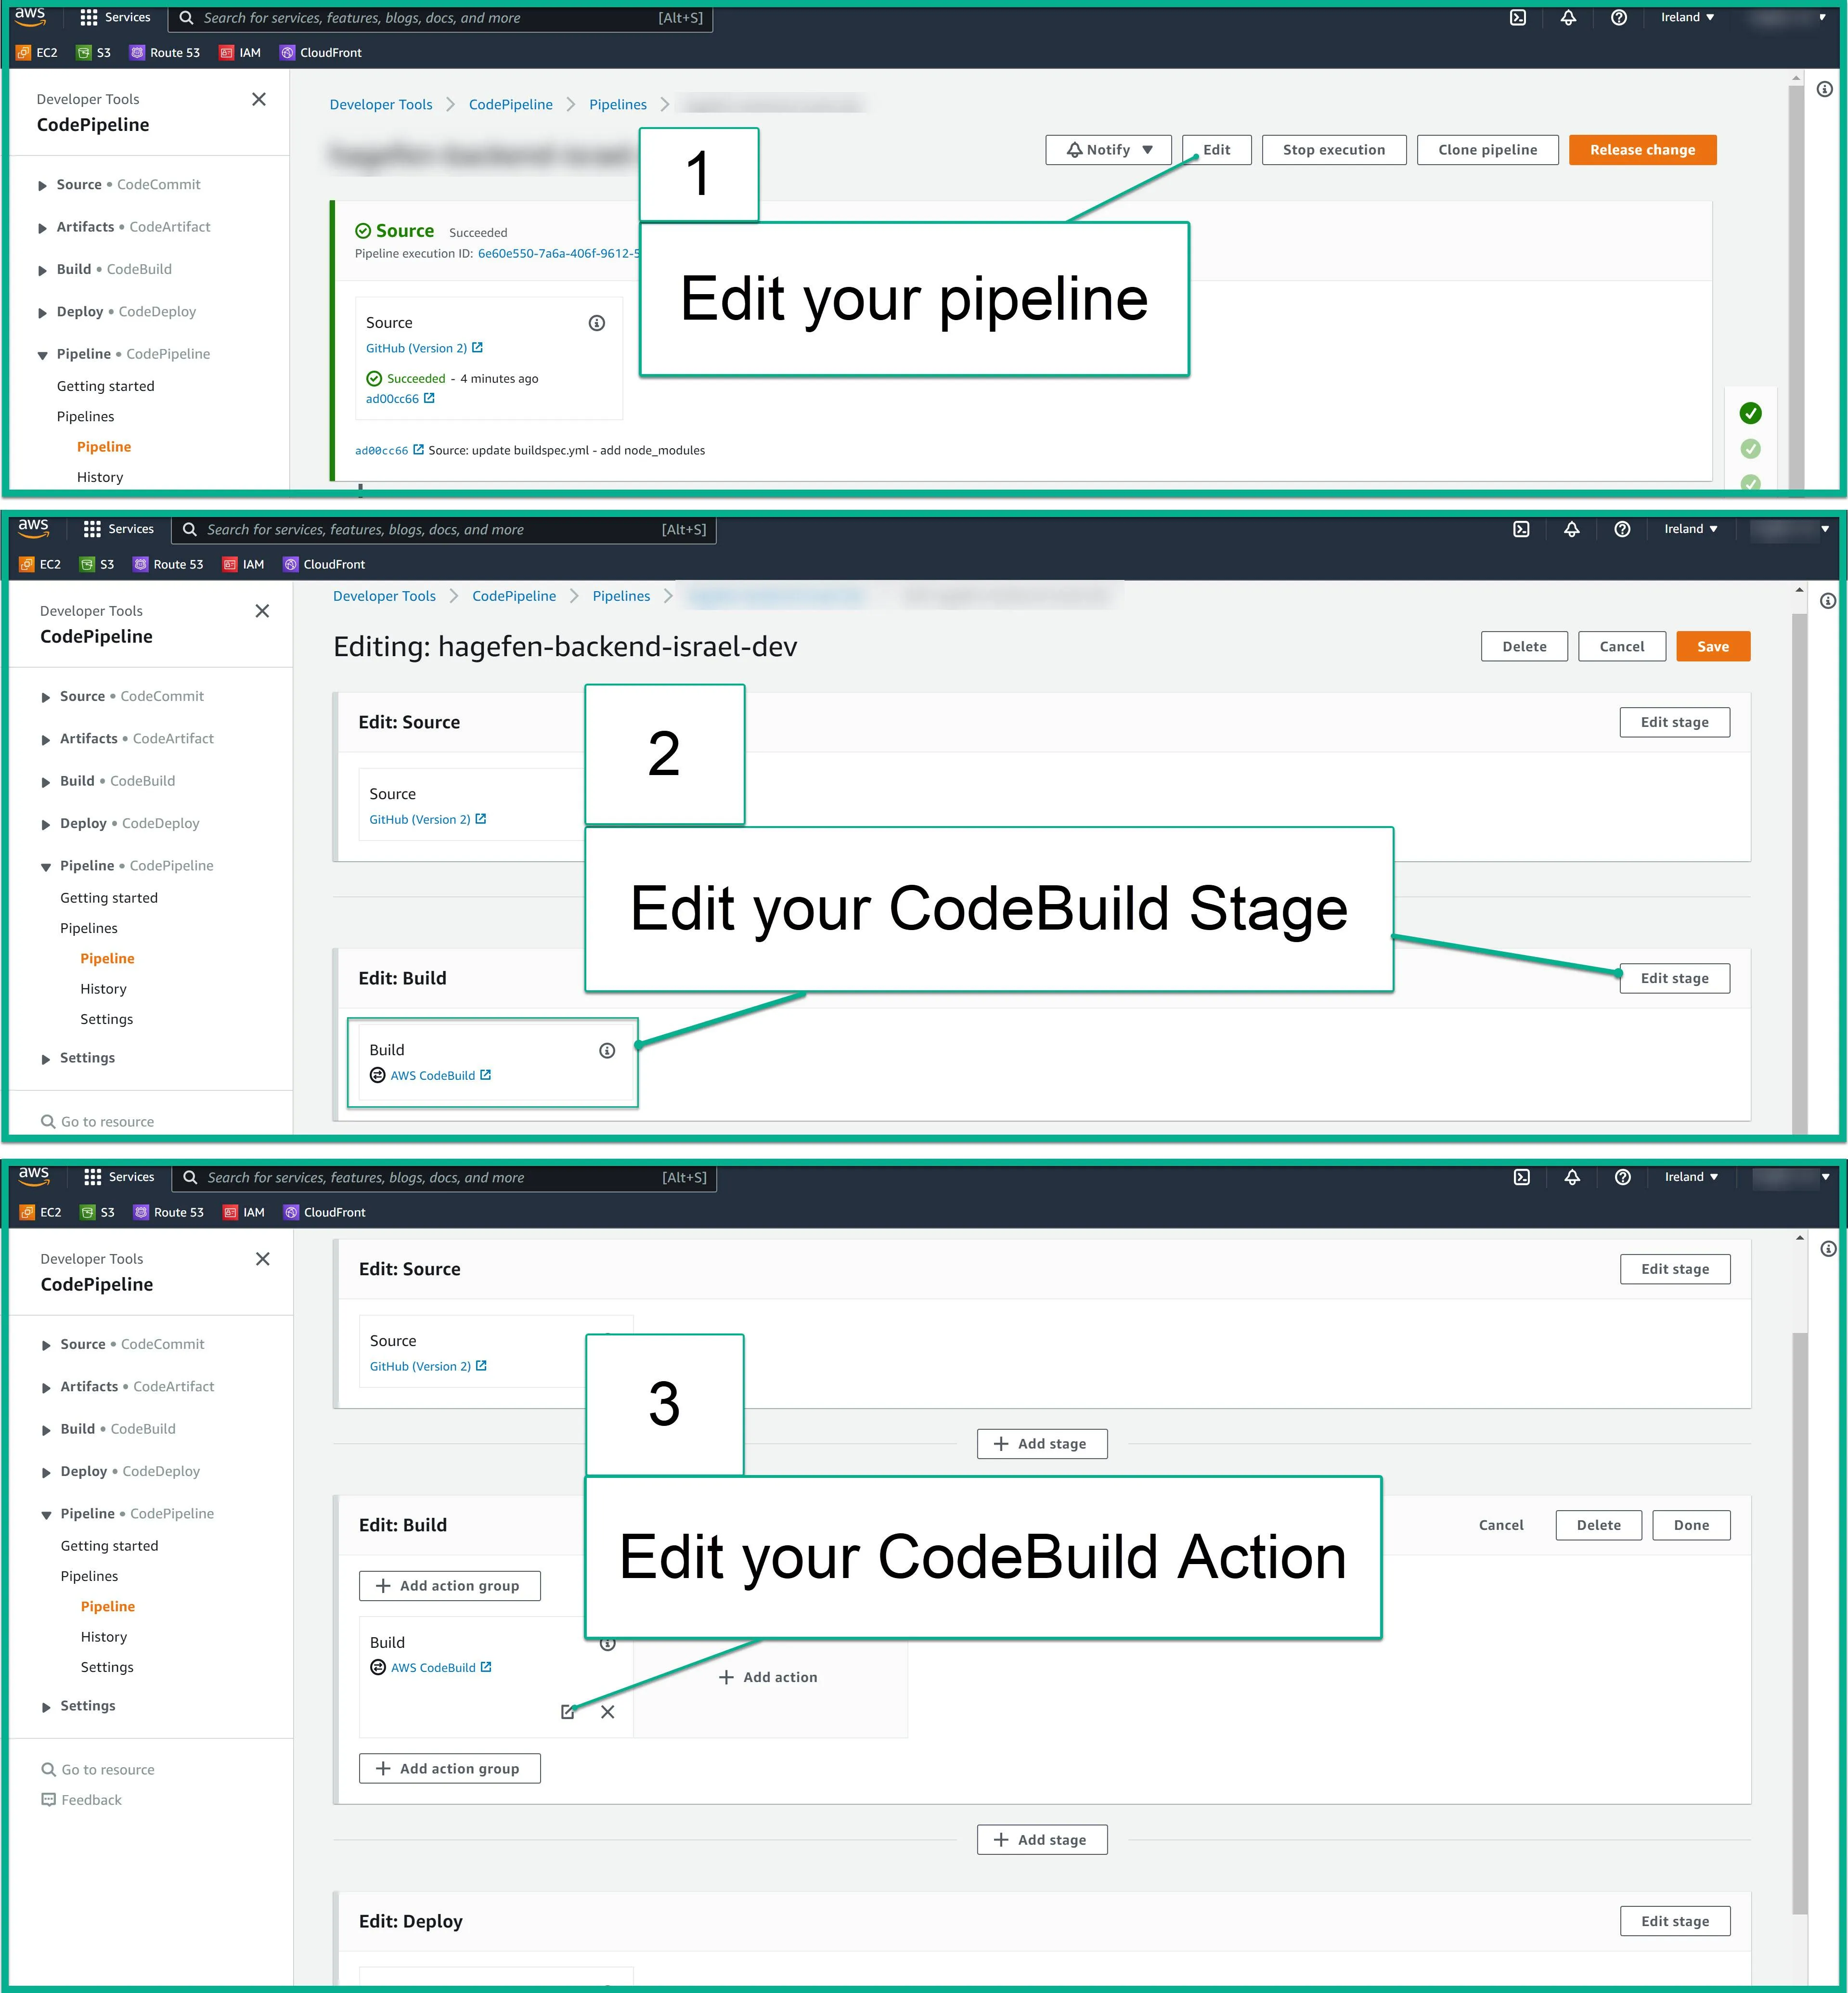Click Edit button next to Stop execution
Screen dimensions: 1848x1993
click(x=1216, y=150)
